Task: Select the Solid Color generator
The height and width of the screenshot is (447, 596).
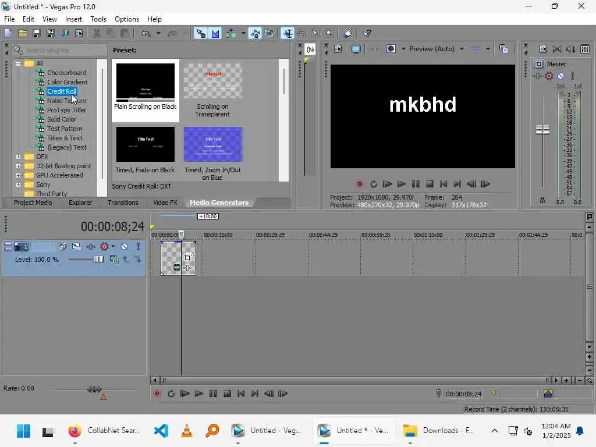Action: [62, 119]
